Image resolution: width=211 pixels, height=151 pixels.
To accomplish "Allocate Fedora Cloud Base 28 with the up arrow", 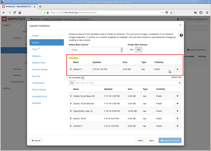I will pos(177,96).
